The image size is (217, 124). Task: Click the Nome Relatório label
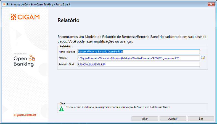(67, 52)
